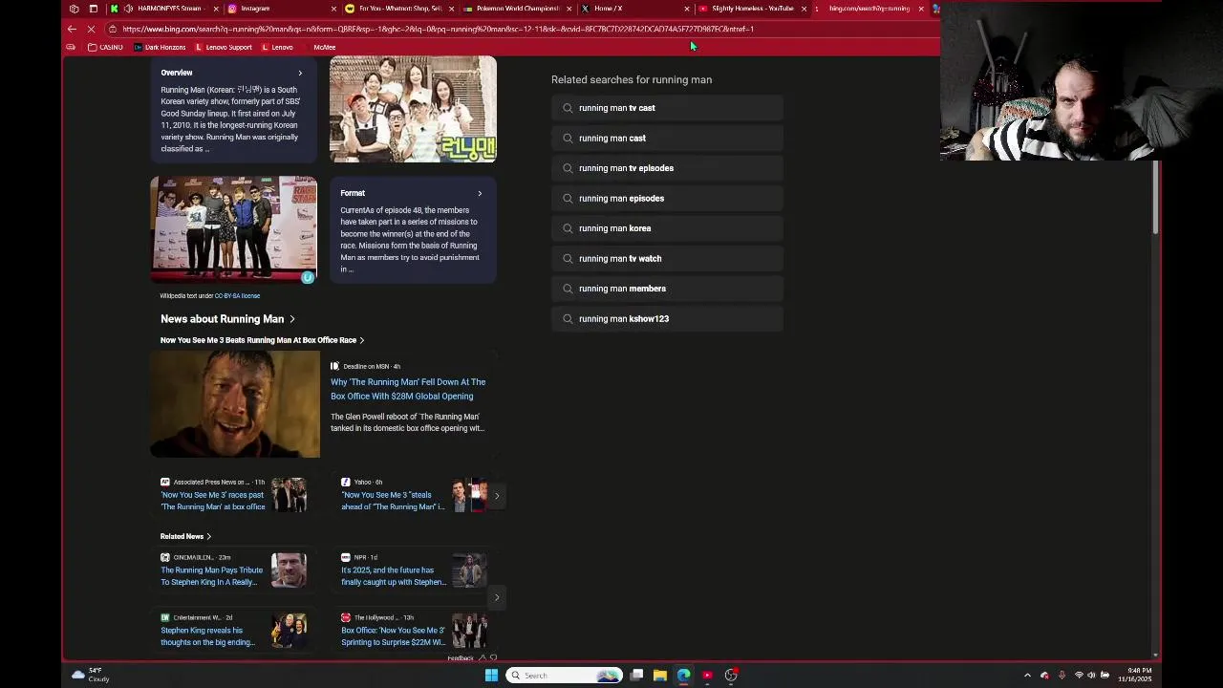The height and width of the screenshot is (688, 1223).
Task: Click the Running Man cast group photo thumbnail
Action: point(413,109)
